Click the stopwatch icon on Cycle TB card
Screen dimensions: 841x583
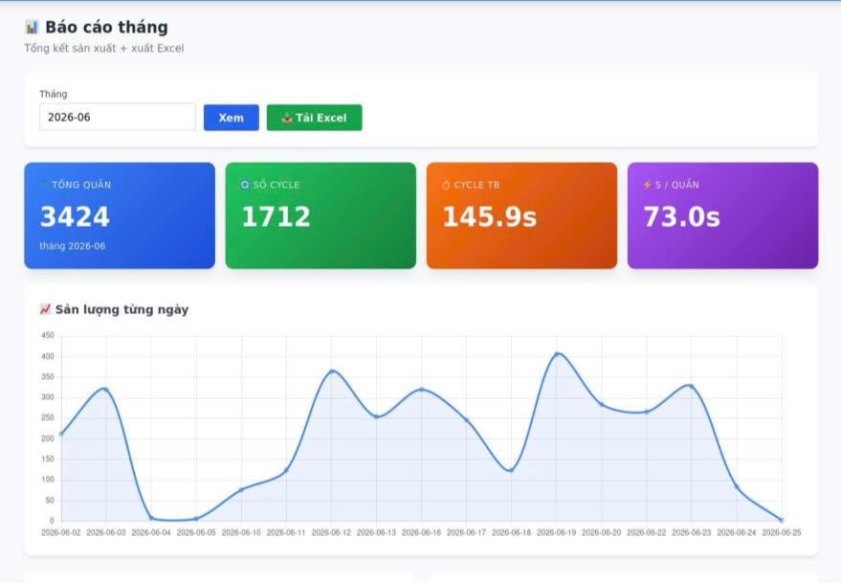point(446,185)
